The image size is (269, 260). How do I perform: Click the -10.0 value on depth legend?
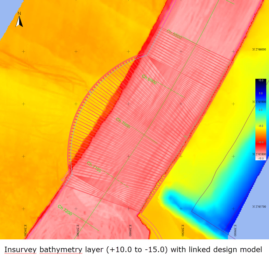(261, 142)
